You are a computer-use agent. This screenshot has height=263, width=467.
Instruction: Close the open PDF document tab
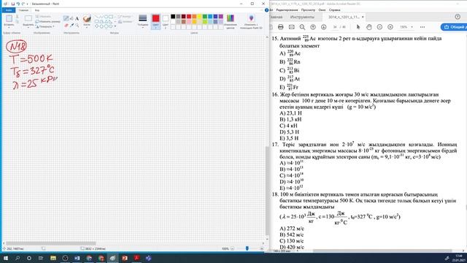tap(363, 17)
